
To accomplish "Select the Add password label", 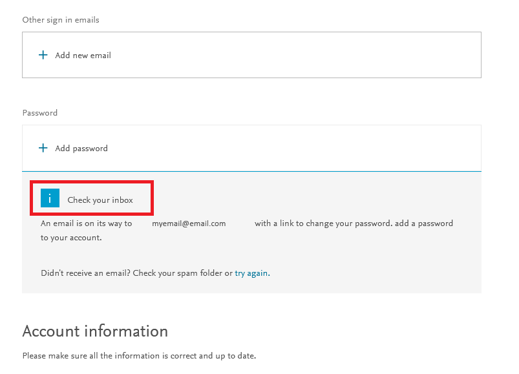I will (81, 148).
